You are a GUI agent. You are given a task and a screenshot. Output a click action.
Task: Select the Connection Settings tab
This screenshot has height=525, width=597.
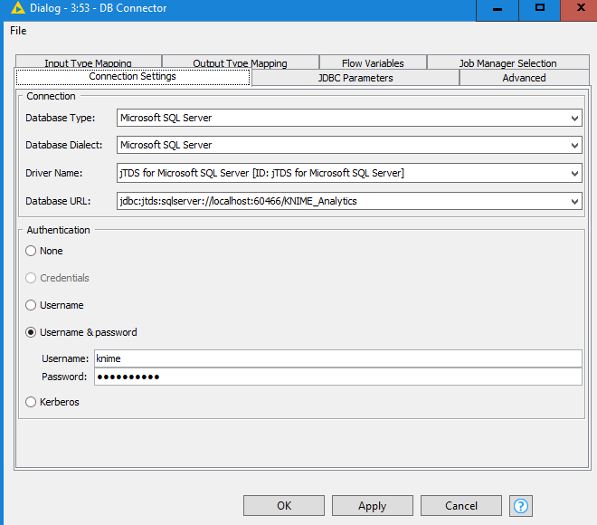tap(132, 77)
